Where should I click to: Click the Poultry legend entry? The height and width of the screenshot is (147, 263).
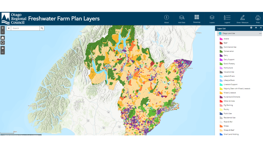point(226,109)
